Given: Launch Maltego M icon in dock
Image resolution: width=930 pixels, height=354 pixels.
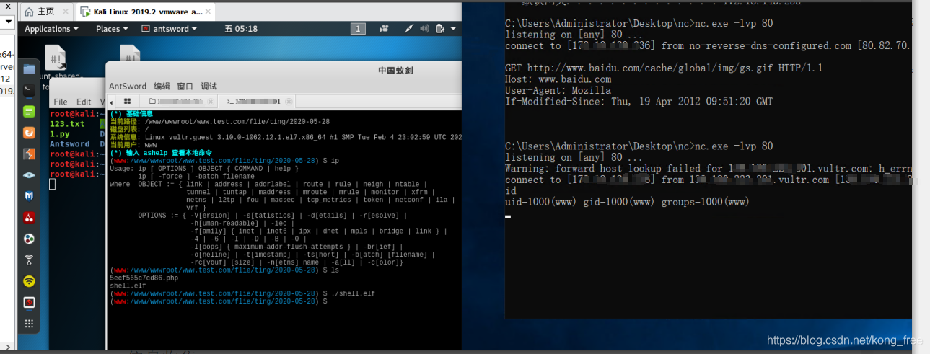Looking at the screenshot, I should coord(29,196).
